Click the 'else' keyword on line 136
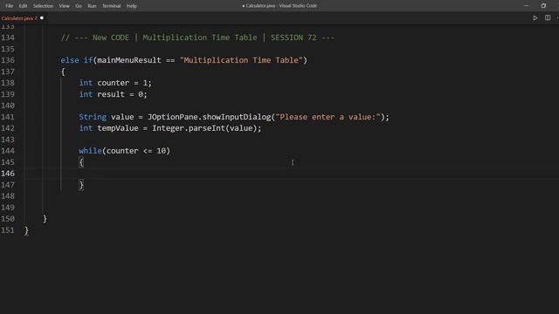559x314 pixels. 70,60
